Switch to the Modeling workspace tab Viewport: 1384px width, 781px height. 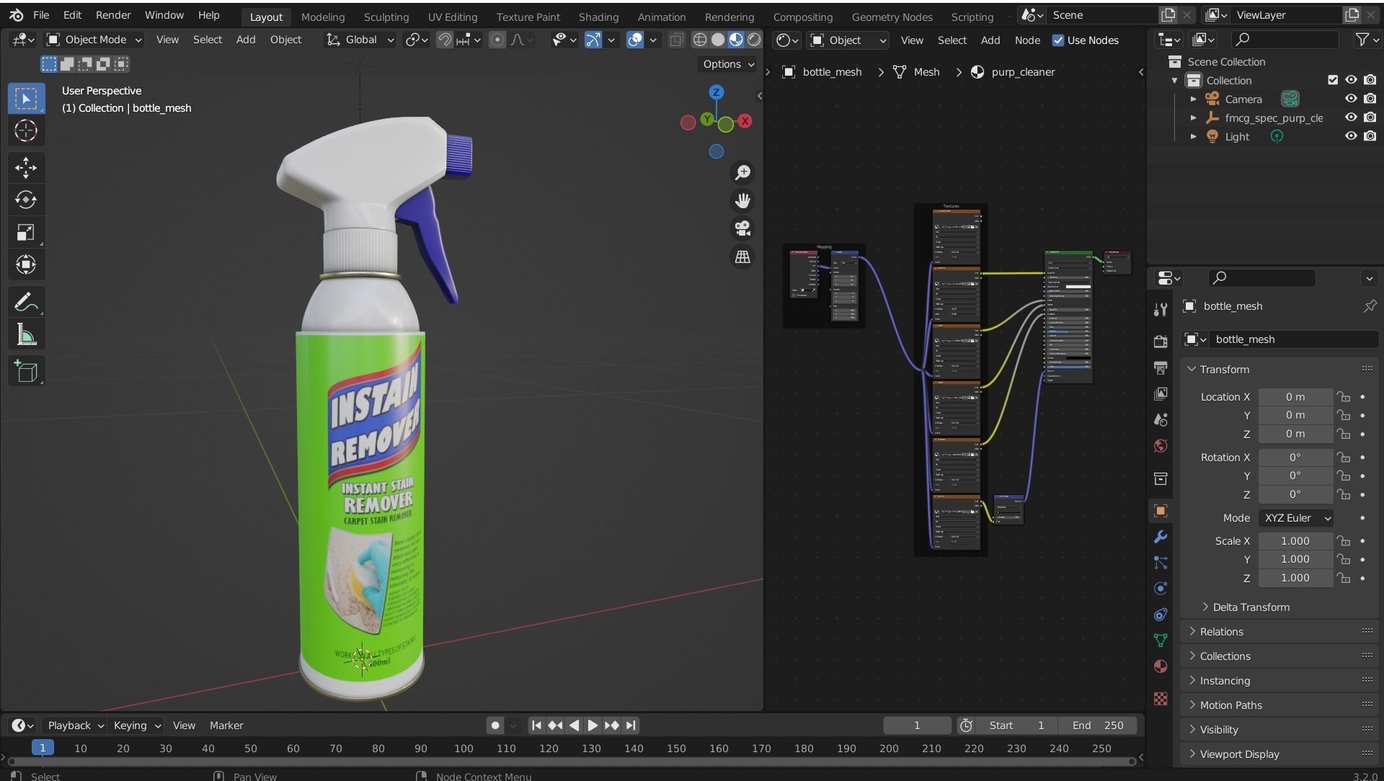point(323,17)
